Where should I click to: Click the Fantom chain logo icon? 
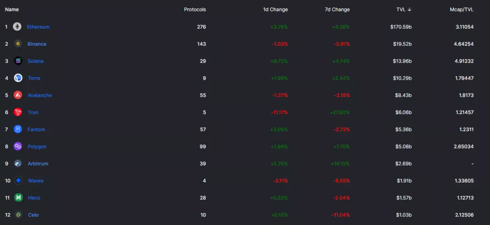click(18, 129)
